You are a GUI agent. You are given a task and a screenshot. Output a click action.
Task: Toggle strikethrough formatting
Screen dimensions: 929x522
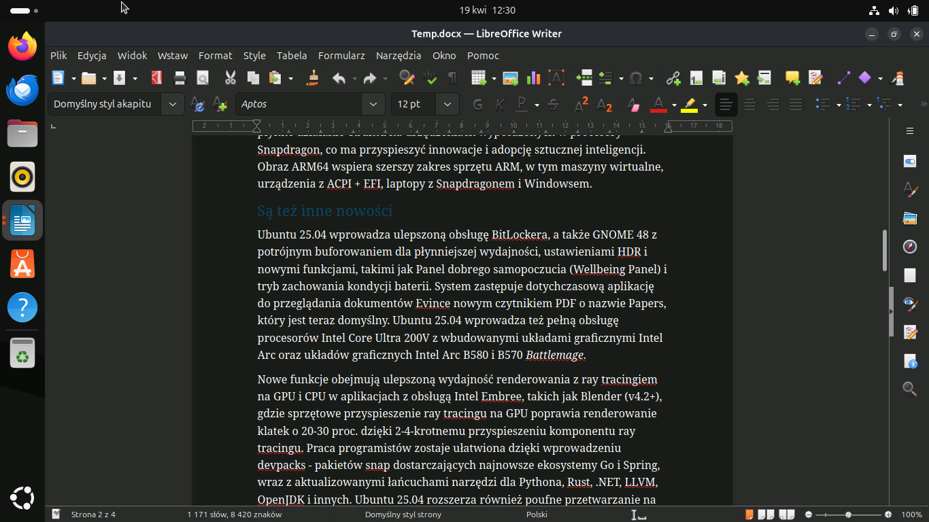[553, 105]
